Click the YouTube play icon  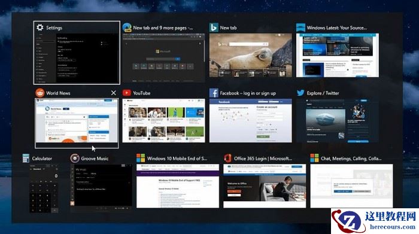(127, 93)
